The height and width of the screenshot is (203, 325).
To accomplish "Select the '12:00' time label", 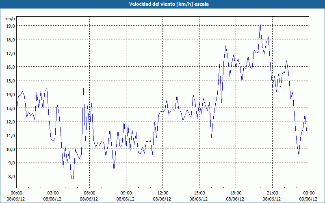I will (163, 193).
